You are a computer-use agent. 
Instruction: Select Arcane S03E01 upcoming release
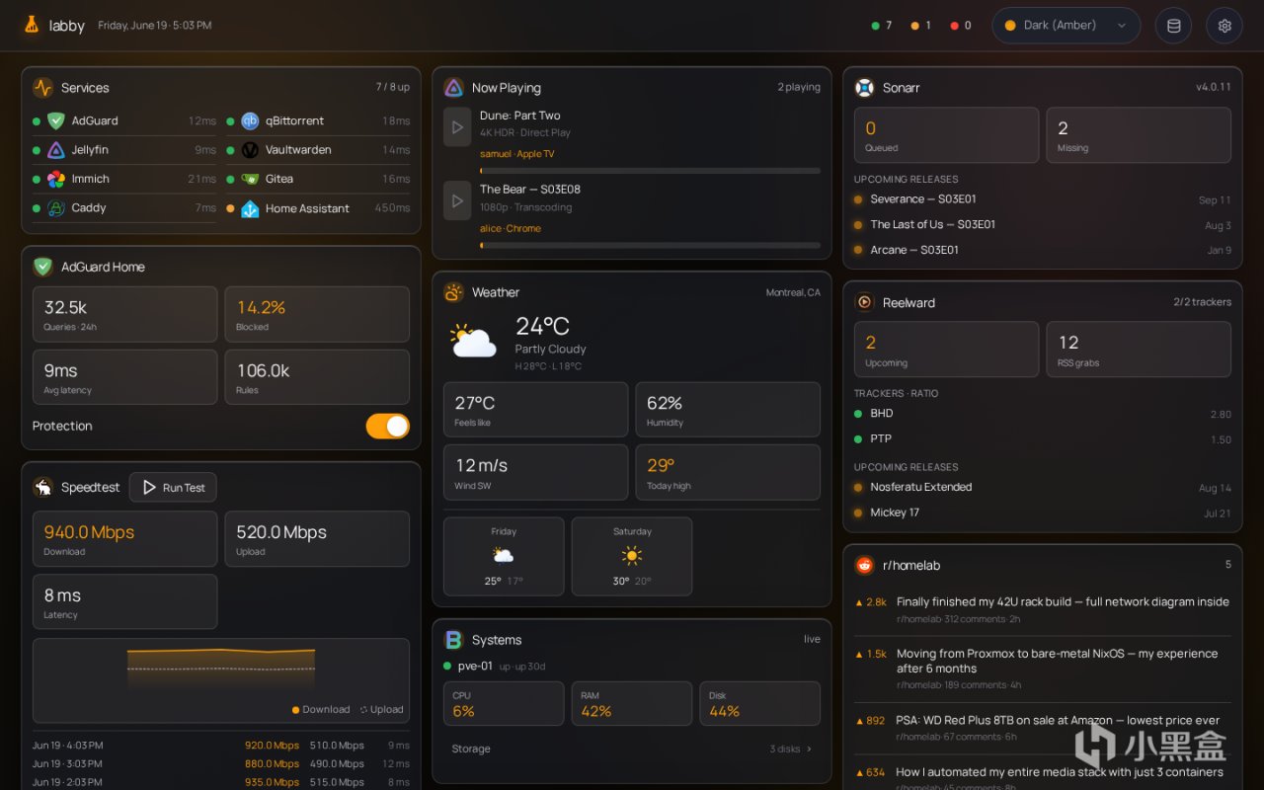1043,251
